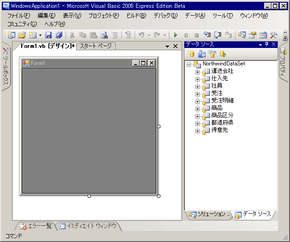The height and width of the screenshot is (242, 290).
Task: Click Refresh data source icon
Action: coord(223,54)
